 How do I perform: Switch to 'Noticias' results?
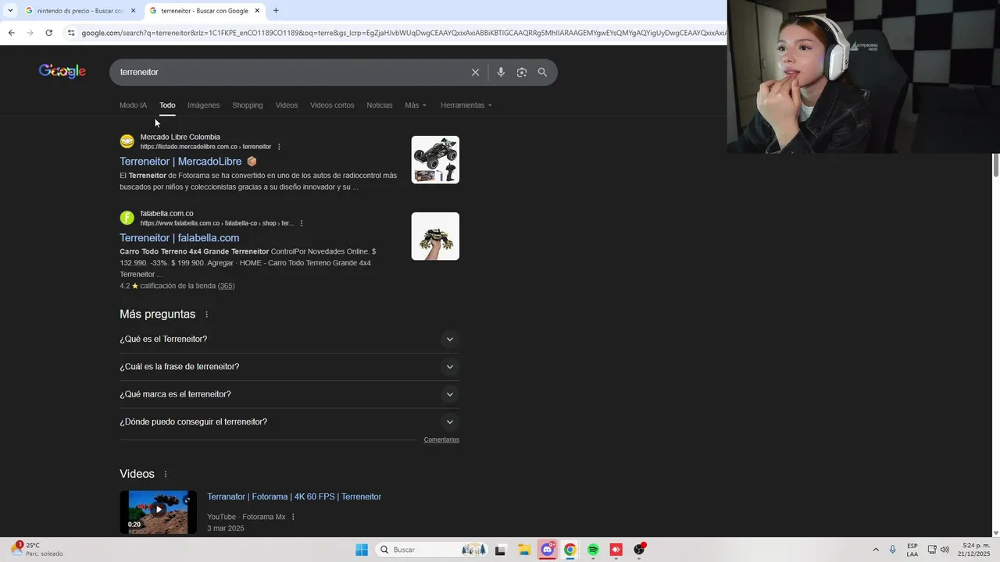point(380,105)
